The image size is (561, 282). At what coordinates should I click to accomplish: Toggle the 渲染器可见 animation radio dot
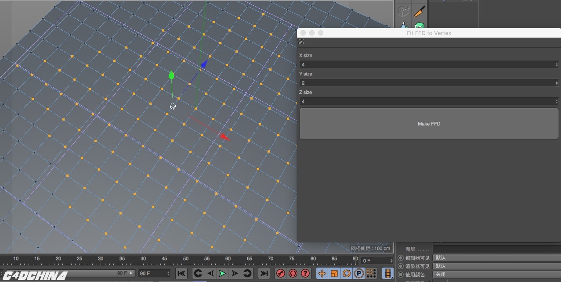coord(400,266)
